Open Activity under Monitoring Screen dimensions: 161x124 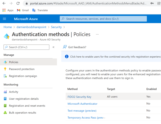pos(14,92)
